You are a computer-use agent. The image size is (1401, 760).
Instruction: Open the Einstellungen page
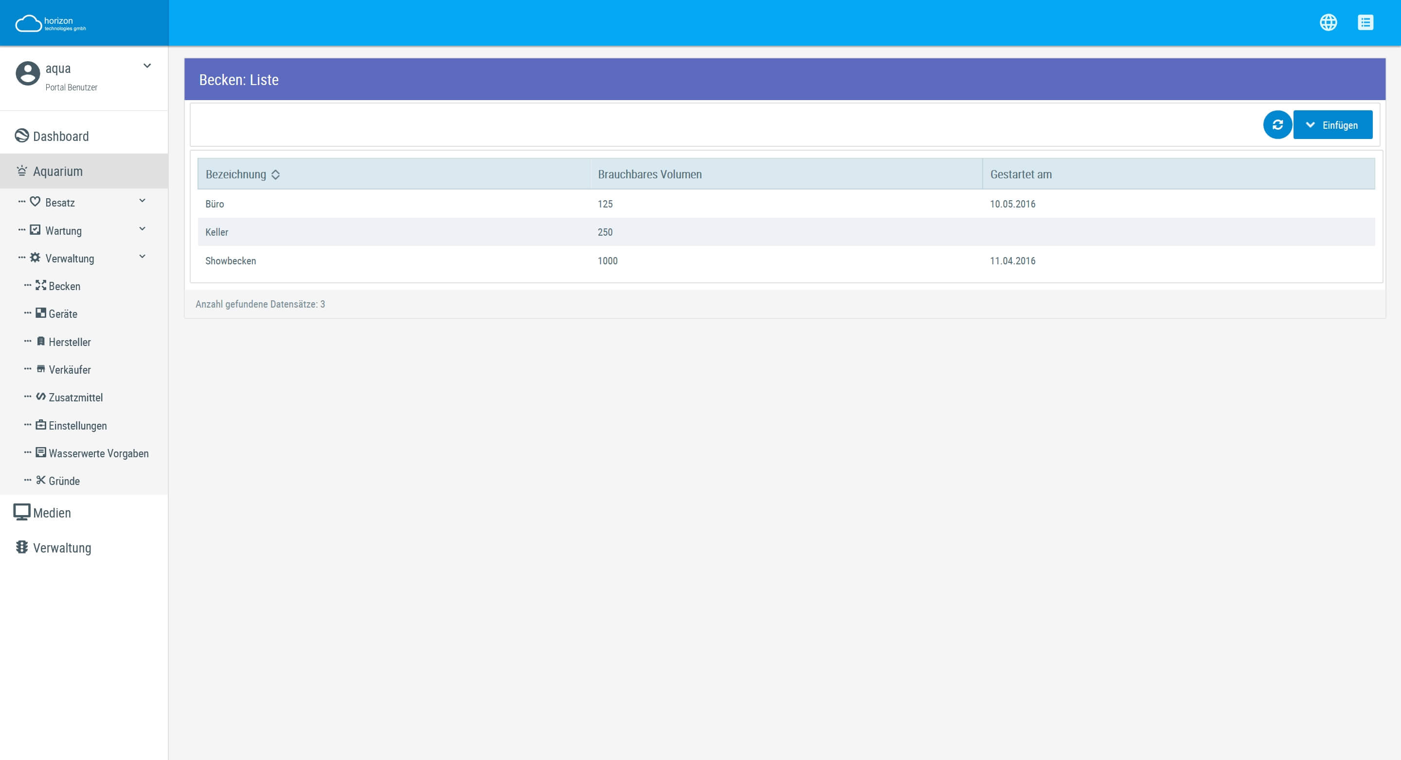coord(77,425)
